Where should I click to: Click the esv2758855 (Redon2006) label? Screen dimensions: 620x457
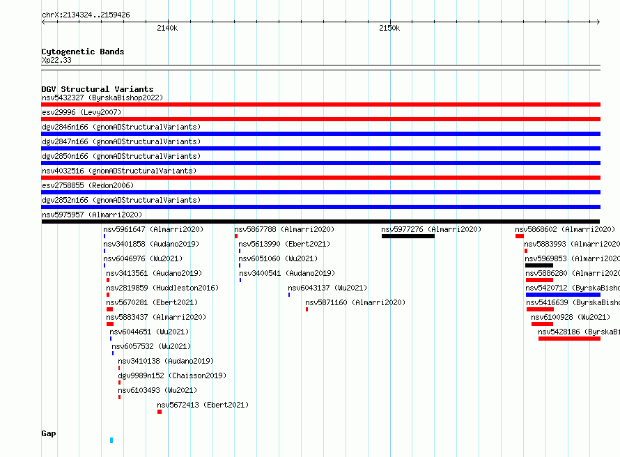tap(88, 185)
